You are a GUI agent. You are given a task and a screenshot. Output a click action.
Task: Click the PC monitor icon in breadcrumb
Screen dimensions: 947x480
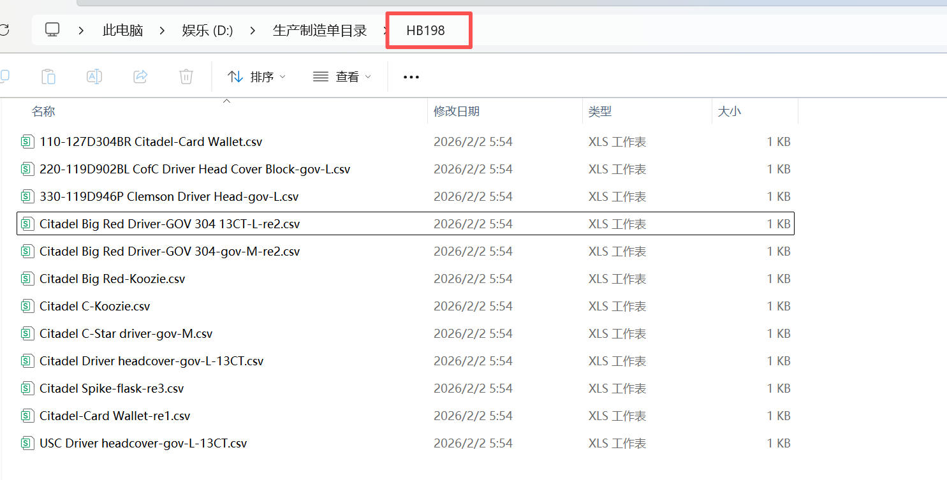click(x=52, y=30)
